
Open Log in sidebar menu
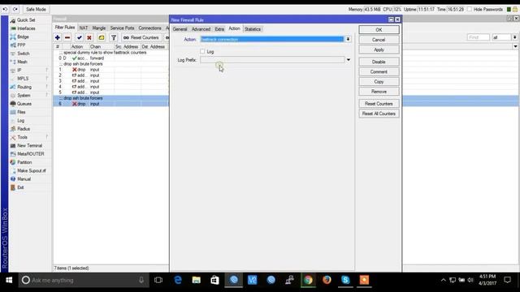click(x=20, y=121)
